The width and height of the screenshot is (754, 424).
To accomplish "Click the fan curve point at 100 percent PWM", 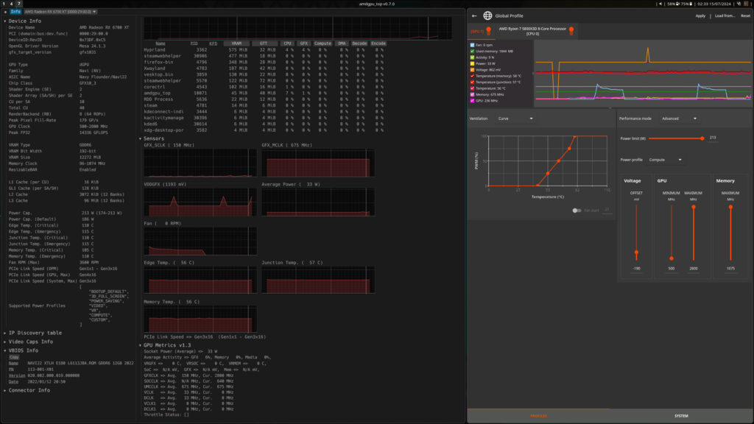I will click(x=574, y=137).
